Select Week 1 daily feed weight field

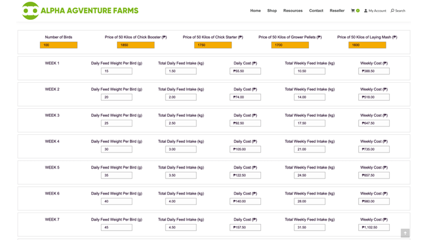click(116, 71)
